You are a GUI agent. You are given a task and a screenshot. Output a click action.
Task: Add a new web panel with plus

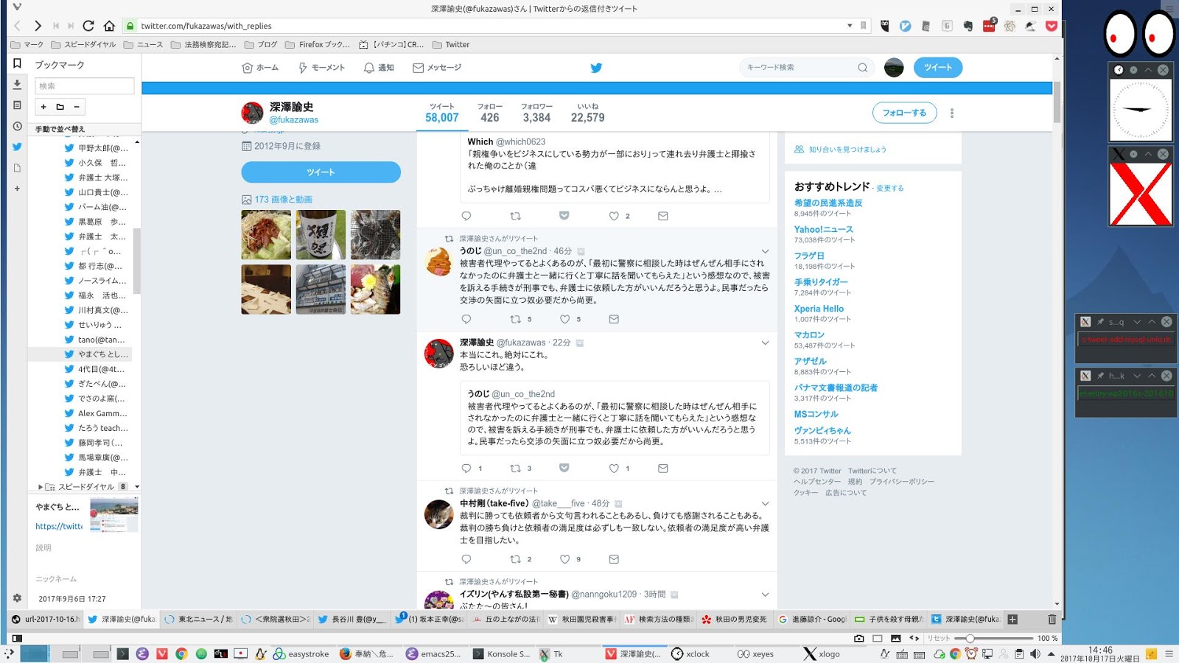pyautogui.click(x=17, y=189)
